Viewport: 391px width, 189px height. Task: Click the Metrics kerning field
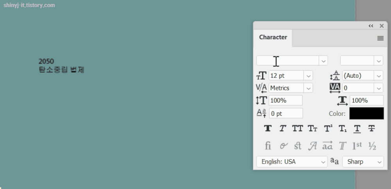286,88
